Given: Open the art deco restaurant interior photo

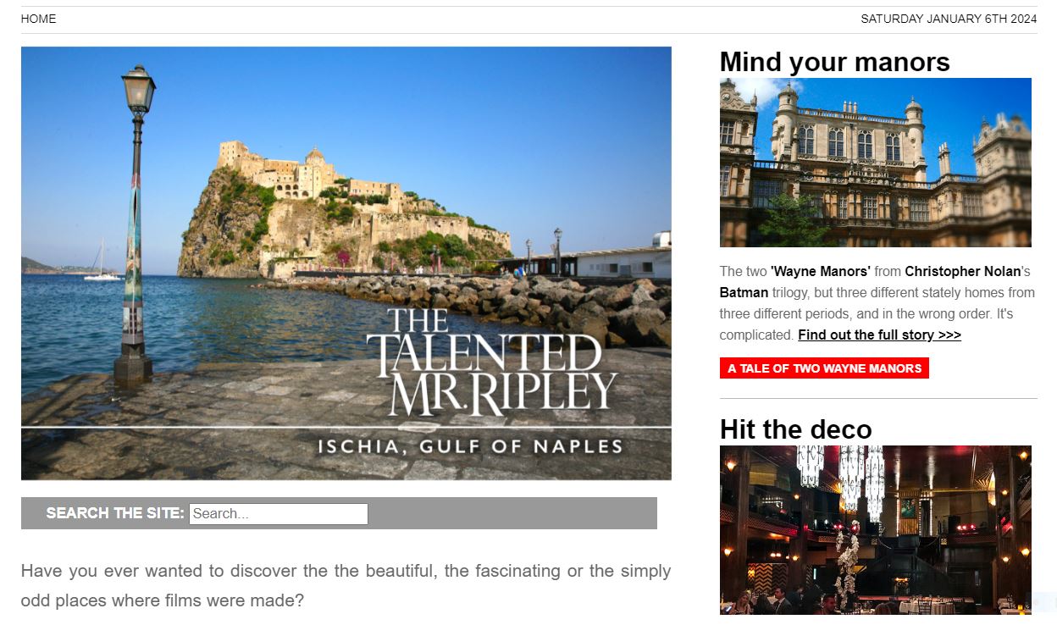Looking at the screenshot, I should click(x=876, y=530).
